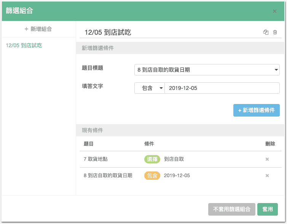
Task: Select the 到店自取 condition value text
Action: coord(174,159)
